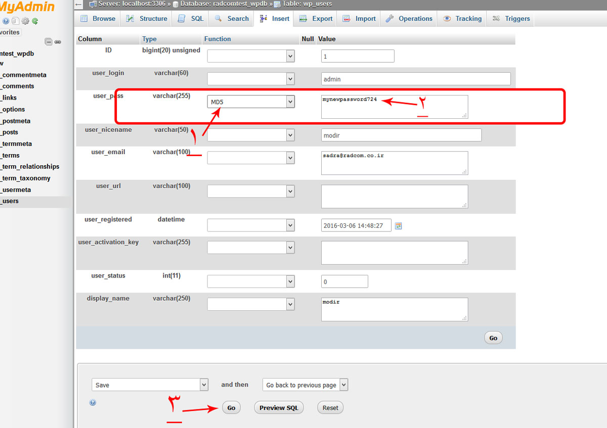607x428 pixels.
Task: Open the Export tab
Action: pyautogui.click(x=316, y=19)
